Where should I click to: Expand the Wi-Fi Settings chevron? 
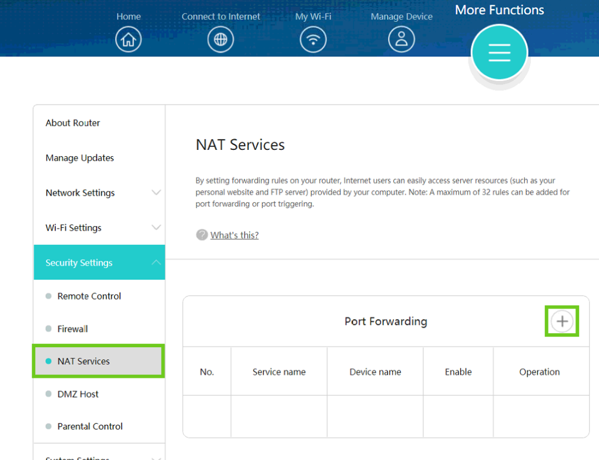(156, 227)
